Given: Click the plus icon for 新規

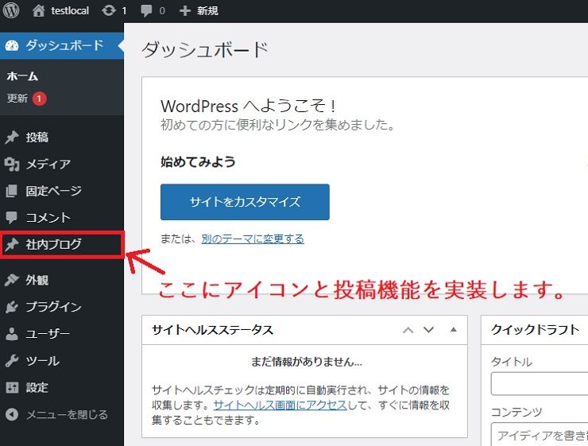Looking at the screenshot, I should [x=185, y=10].
